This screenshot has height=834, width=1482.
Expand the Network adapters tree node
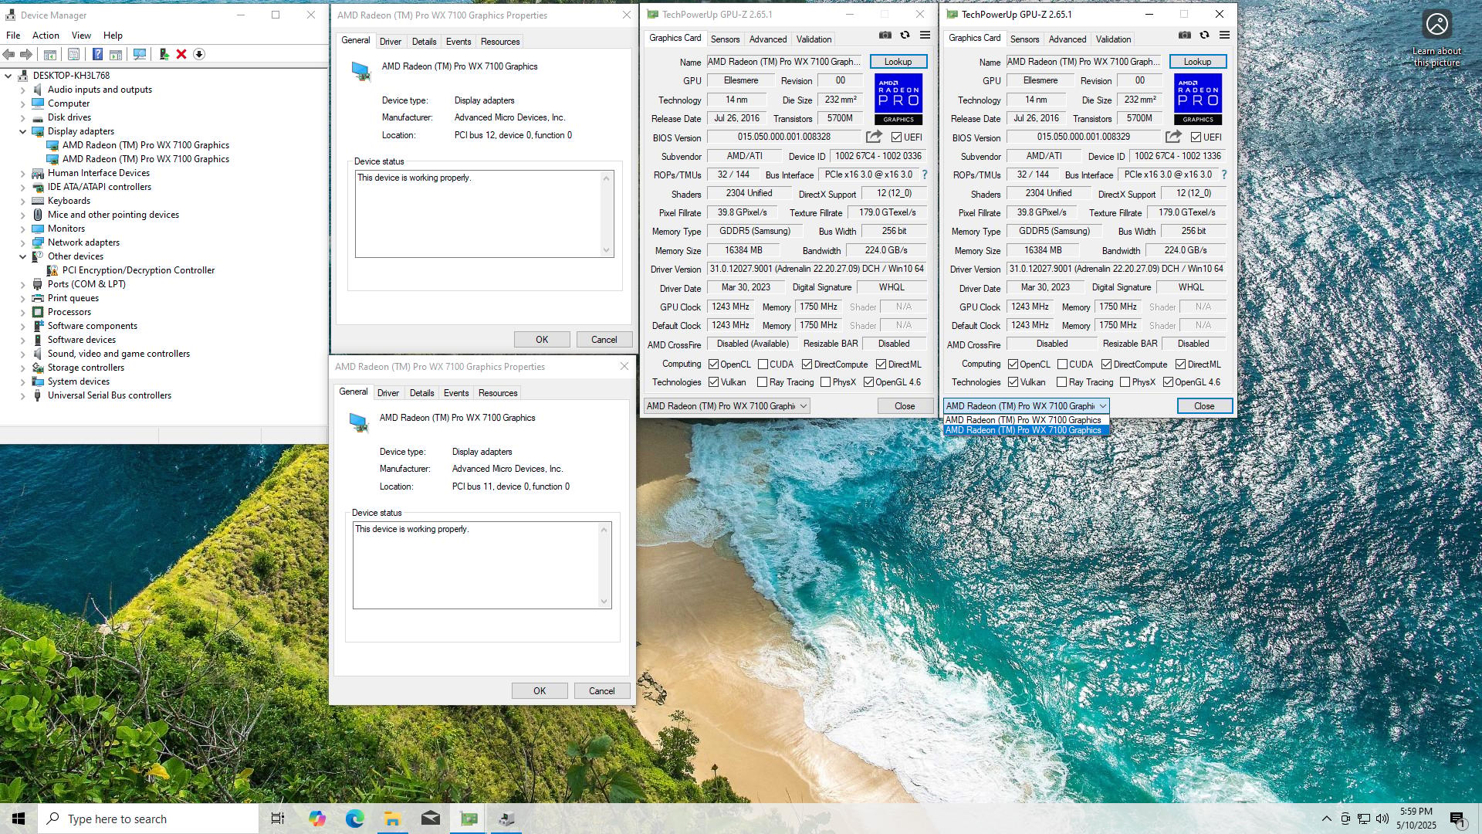click(22, 242)
